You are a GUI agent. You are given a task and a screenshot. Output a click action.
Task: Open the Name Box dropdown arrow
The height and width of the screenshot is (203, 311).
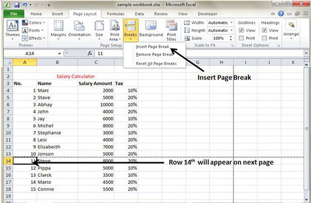[59, 53]
